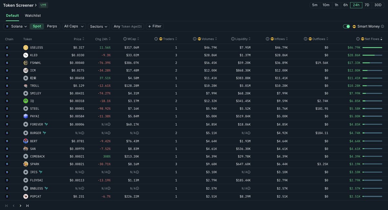Go to the last page arrow icon
Image resolution: width=388 pixels, height=210 pixels.
click(27, 205)
